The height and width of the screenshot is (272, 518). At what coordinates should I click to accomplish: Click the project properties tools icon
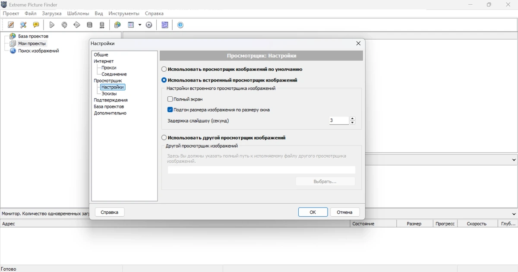click(23, 25)
